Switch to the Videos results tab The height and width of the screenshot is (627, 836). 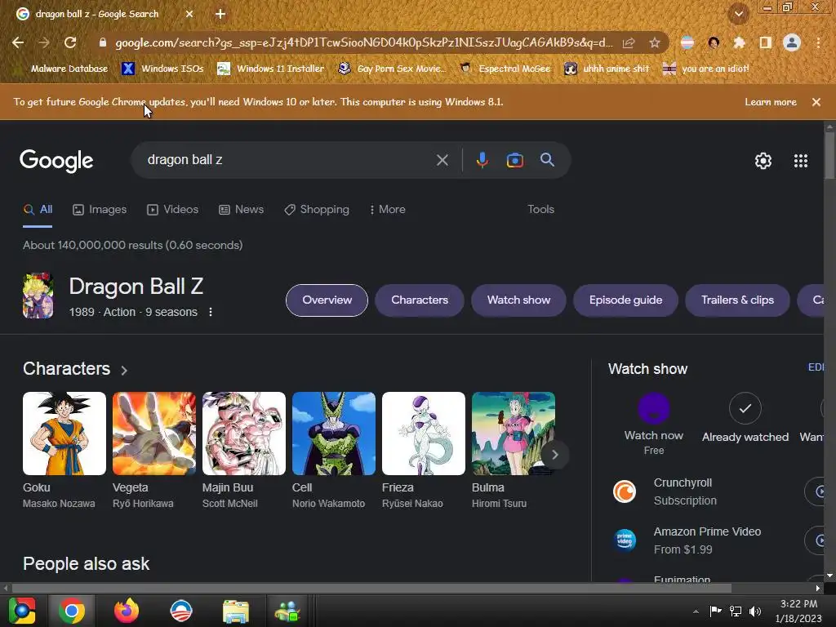point(173,210)
